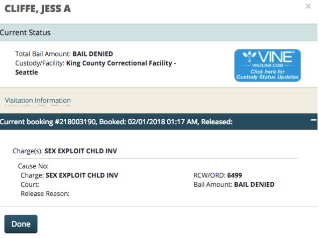
Task: Close the inmate details dialog
Action: [308, 7]
